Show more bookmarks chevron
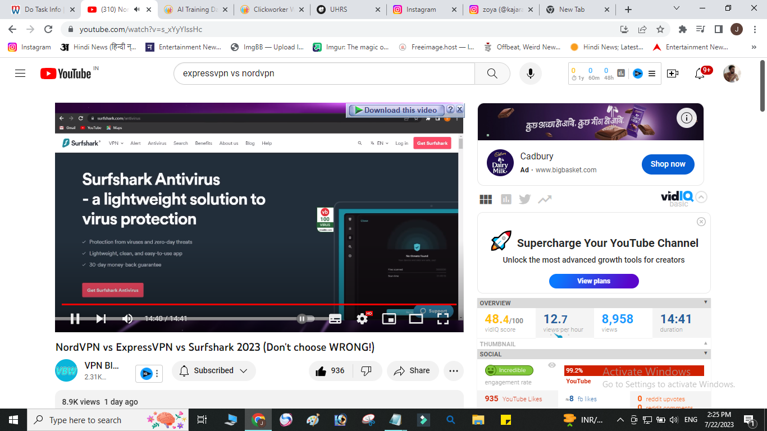Screen dimensions: 767x431 point(754,47)
